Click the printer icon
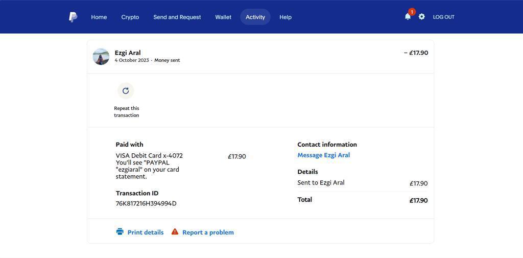 [x=120, y=232]
